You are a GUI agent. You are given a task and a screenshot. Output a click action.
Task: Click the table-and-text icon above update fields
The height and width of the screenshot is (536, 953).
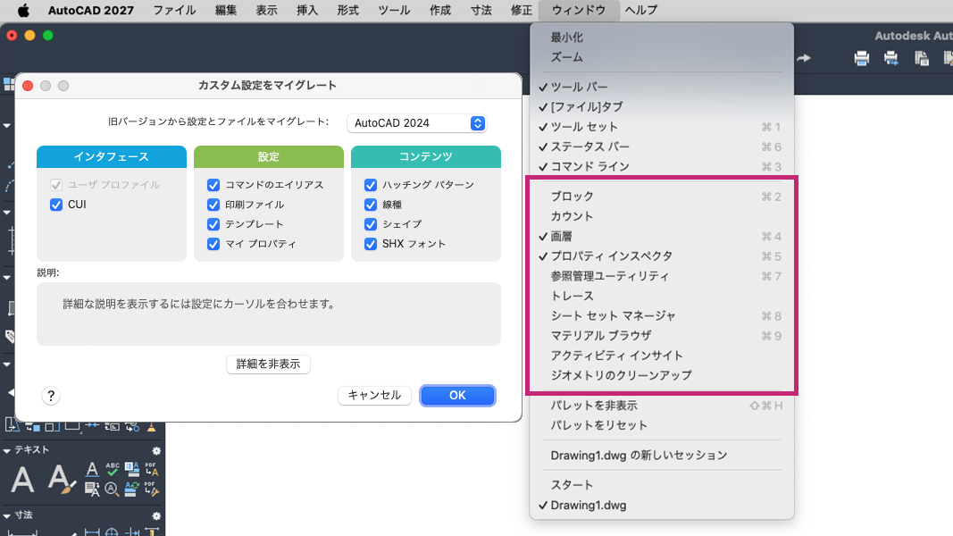132,469
